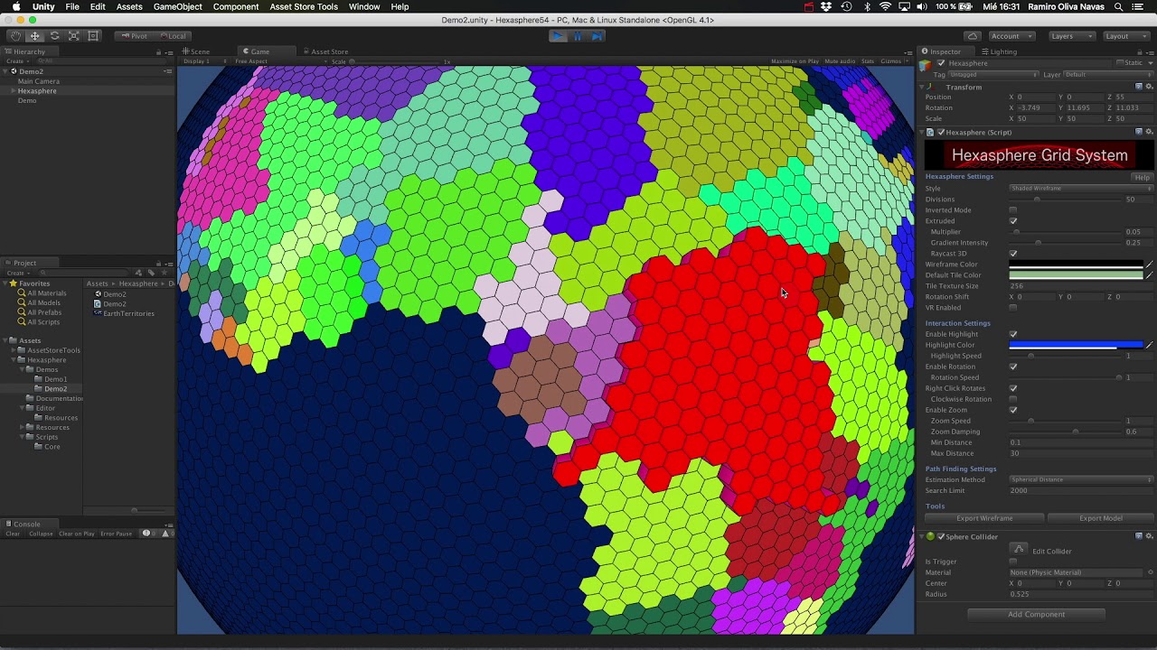Image resolution: width=1157 pixels, height=650 pixels.
Task: Open the Component menu
Action: coord(236,6)
